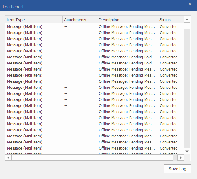Click the horizontal scrollbar right arrow
Image resolution: width=197 pixels, height=179 pixels.
point(181,157)
